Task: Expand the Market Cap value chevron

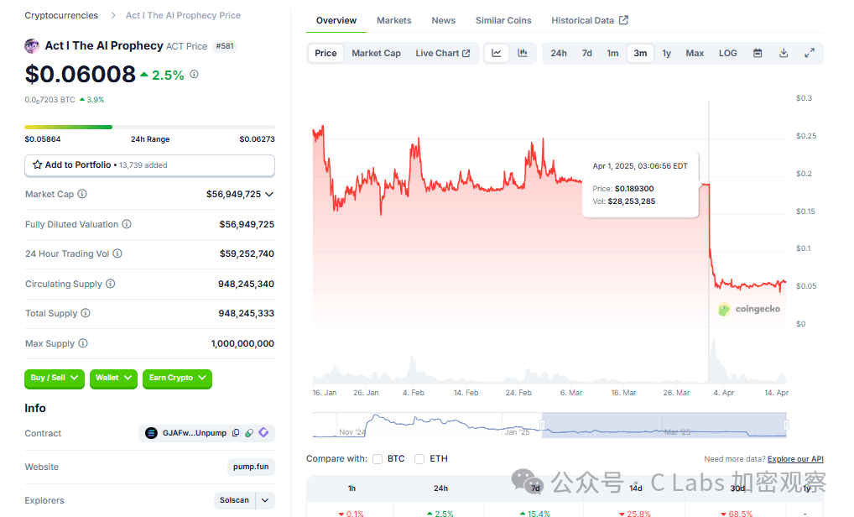Action: coord(269,195)
